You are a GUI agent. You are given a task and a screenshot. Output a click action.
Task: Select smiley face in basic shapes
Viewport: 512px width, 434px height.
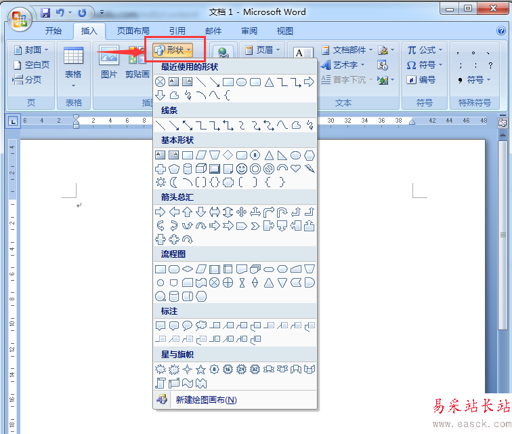(242, 169)
